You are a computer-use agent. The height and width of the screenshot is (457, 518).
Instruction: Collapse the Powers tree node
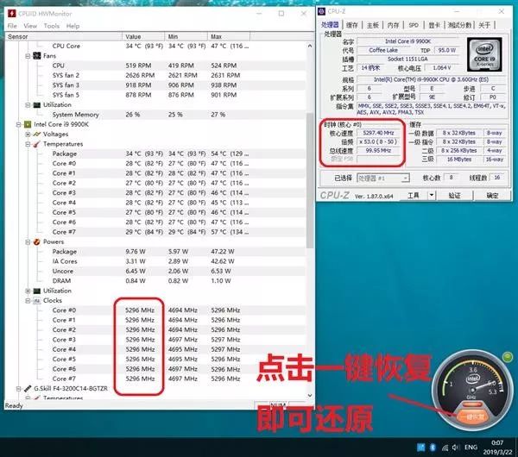[x=28, y=241]
